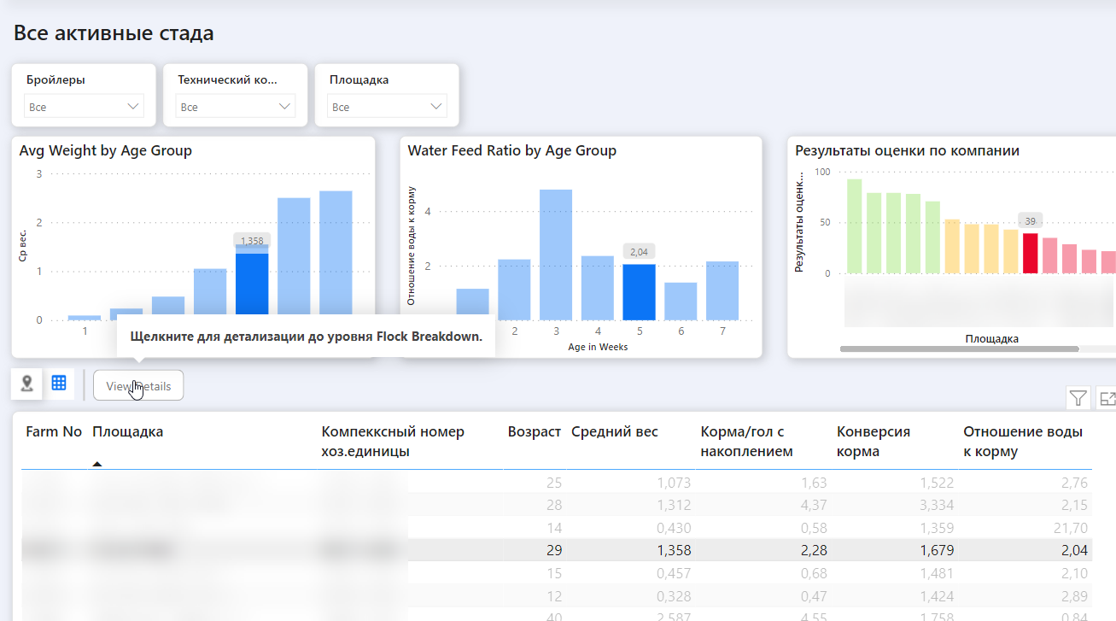
Task: Open the Бройлеры dropdown
Action: tap(84, 107)
